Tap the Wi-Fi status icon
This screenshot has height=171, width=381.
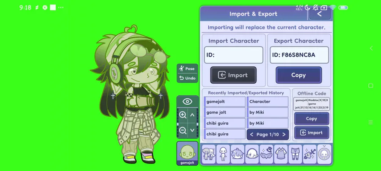point(333,8)
